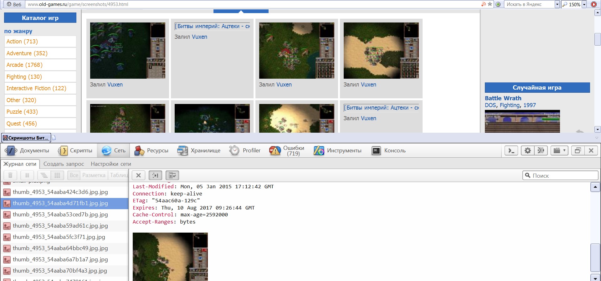Screen dimensions: 601x281
Task: Switch network log to data table view
Action: (57, 175)
